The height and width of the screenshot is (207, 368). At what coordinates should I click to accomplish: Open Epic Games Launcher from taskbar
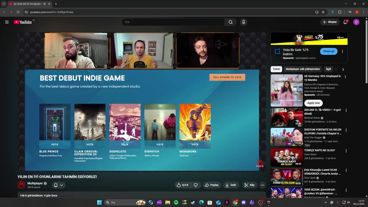click(x=269, y=202)
